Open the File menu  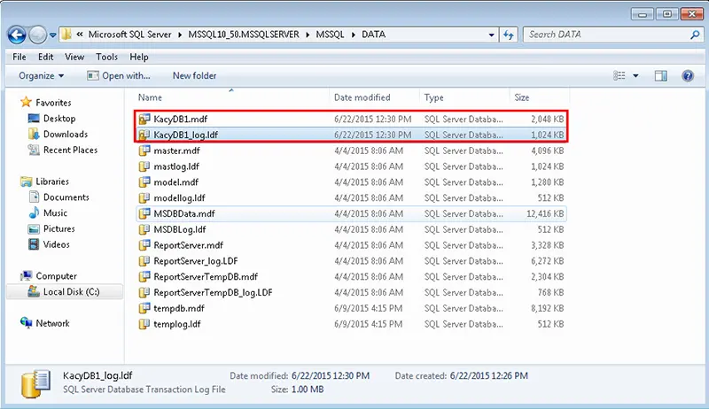[x=19, y=57]
